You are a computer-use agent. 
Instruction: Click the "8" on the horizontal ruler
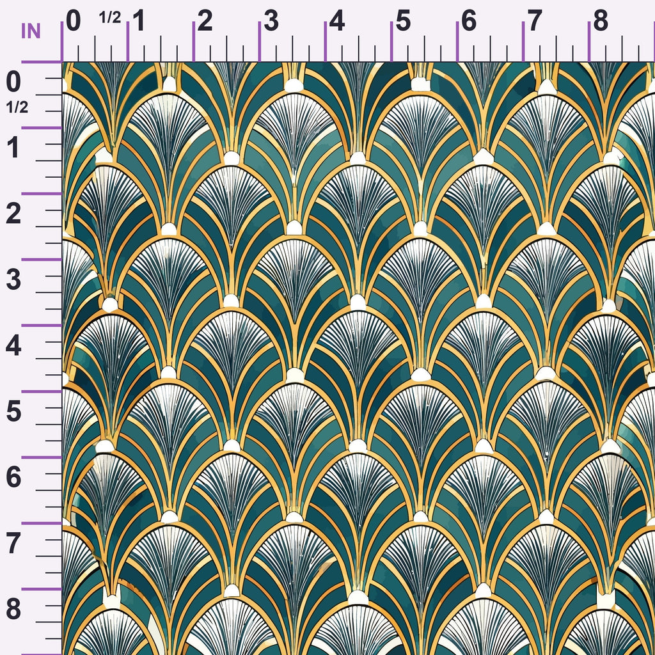click(x=601, y=21)
